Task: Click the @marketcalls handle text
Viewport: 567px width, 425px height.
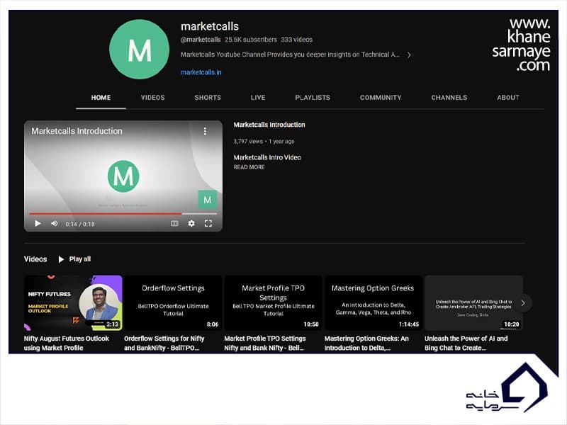Action: [x=201, y=40]
